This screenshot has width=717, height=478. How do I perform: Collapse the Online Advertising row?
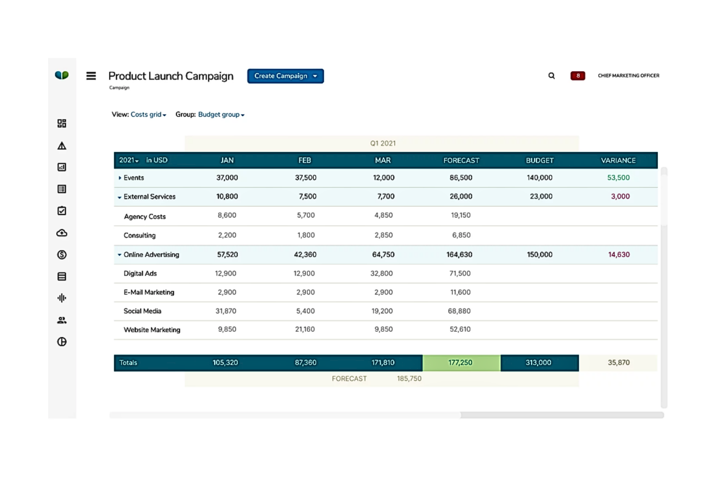click(x=119, y=254)
